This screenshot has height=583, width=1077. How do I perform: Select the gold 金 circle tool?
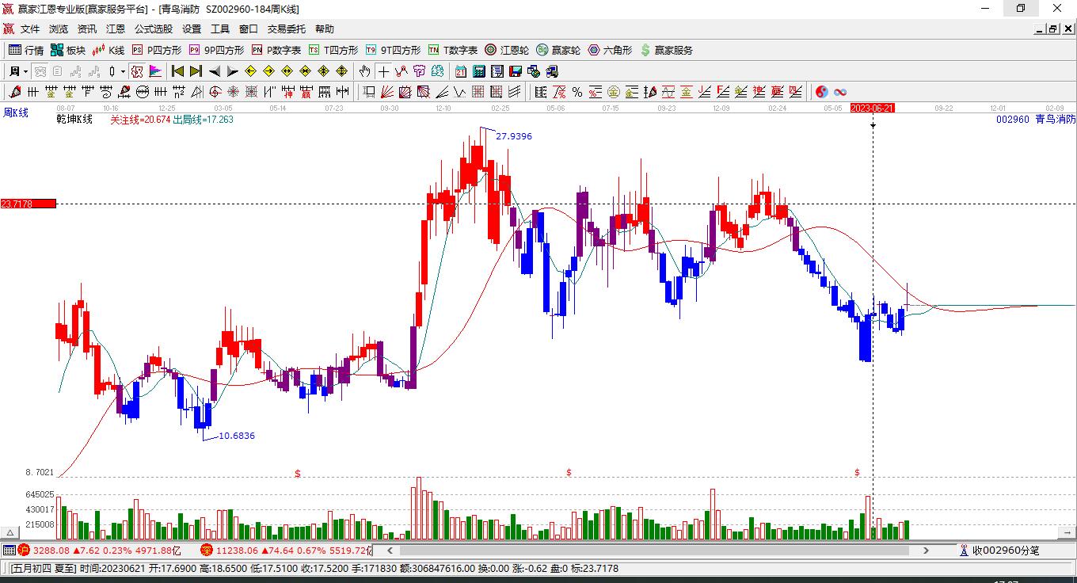(x=613, y=92)
